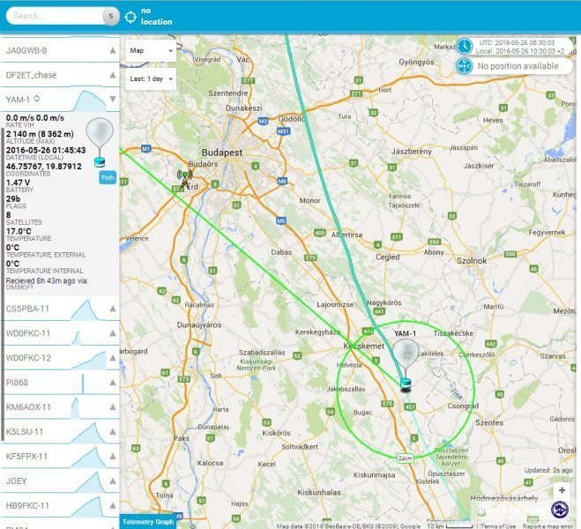Click the search submit button
581x529 pixels.
[x=110, y=16]
